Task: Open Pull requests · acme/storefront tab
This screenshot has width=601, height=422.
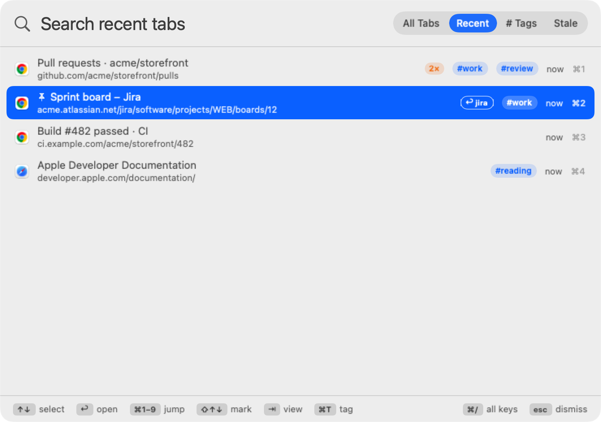Action: pyautogui.click(x=300, y=69)
